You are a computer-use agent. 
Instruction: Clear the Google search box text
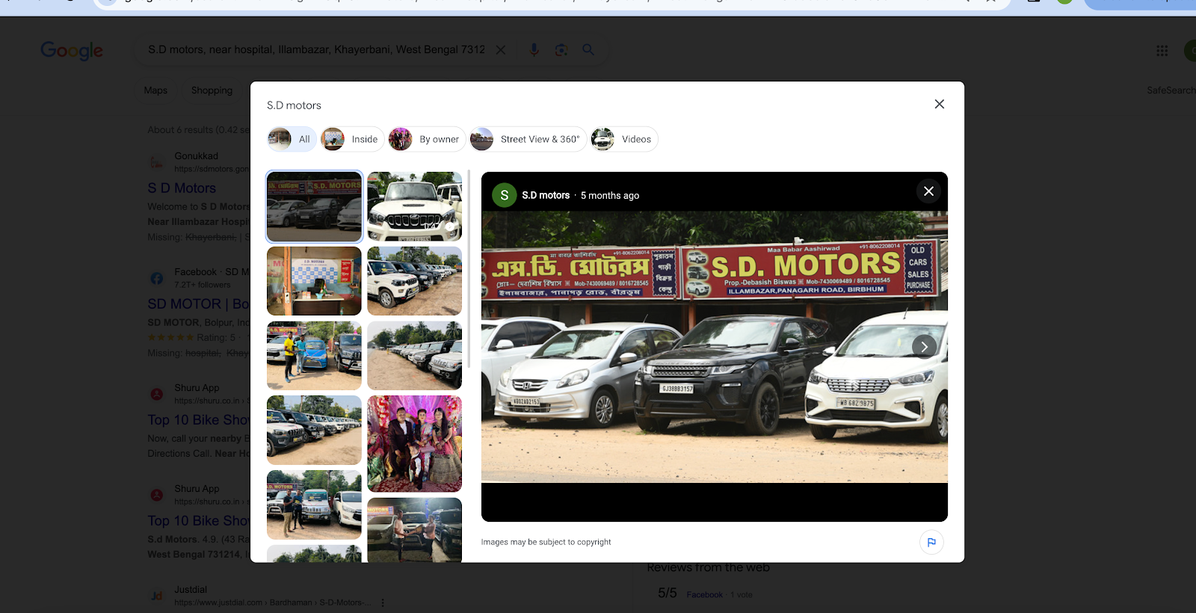(501, 49)
